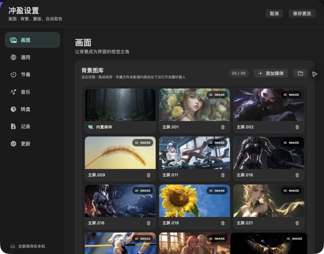Click the leaf icon beside 内置森林

91,127
